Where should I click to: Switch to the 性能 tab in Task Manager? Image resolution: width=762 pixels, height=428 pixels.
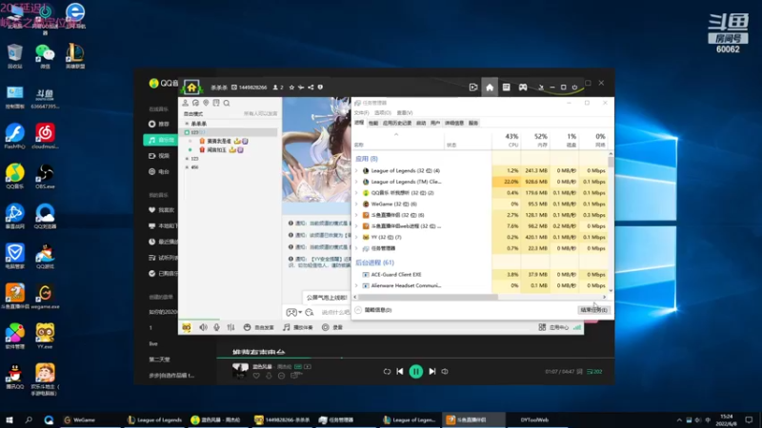tap(373, 124)
